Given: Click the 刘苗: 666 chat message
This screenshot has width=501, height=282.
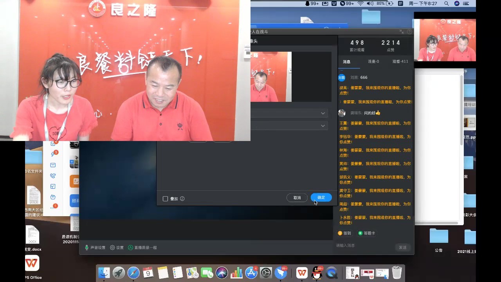Looking at the screenshot, I should point(359,78).
